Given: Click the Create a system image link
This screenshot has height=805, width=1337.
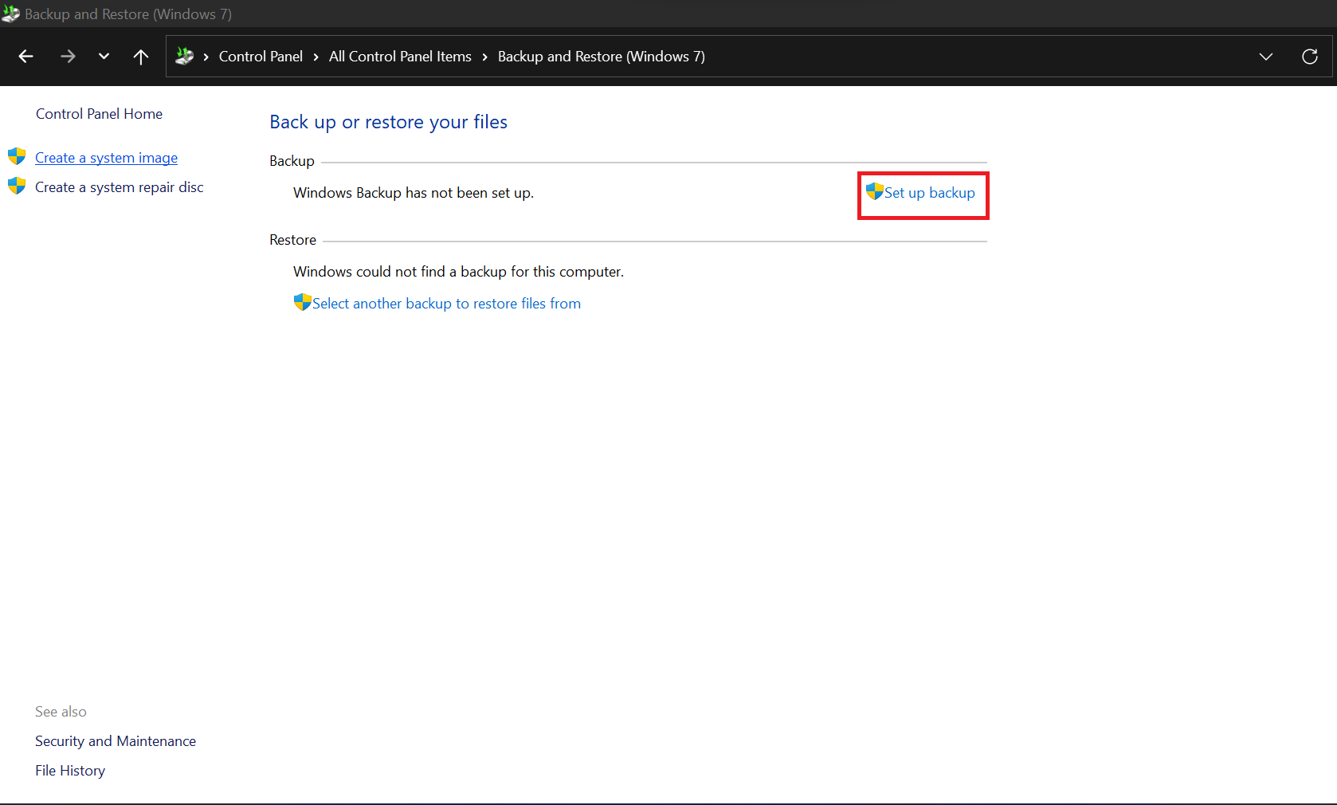Looking at the screenshot, I should pyautogui.click(x=106, y=158).
